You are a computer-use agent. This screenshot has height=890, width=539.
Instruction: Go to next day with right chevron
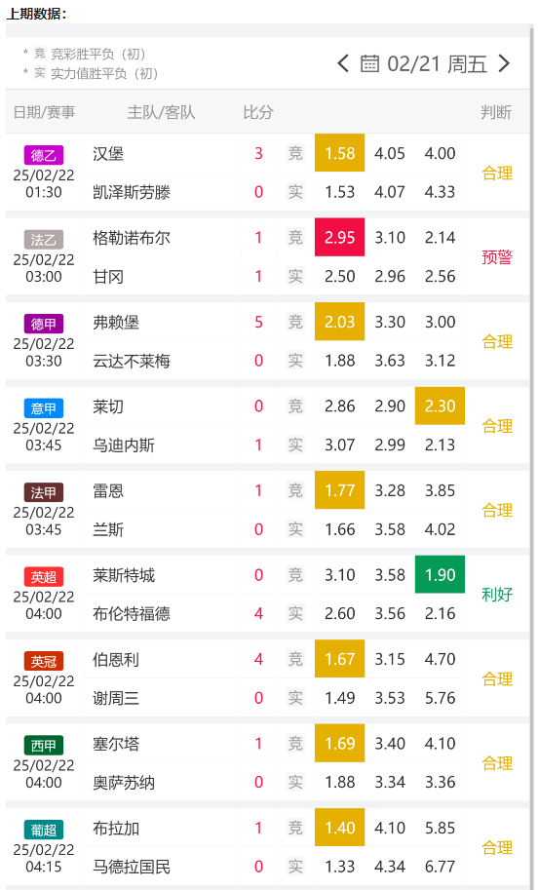[504, 63]
